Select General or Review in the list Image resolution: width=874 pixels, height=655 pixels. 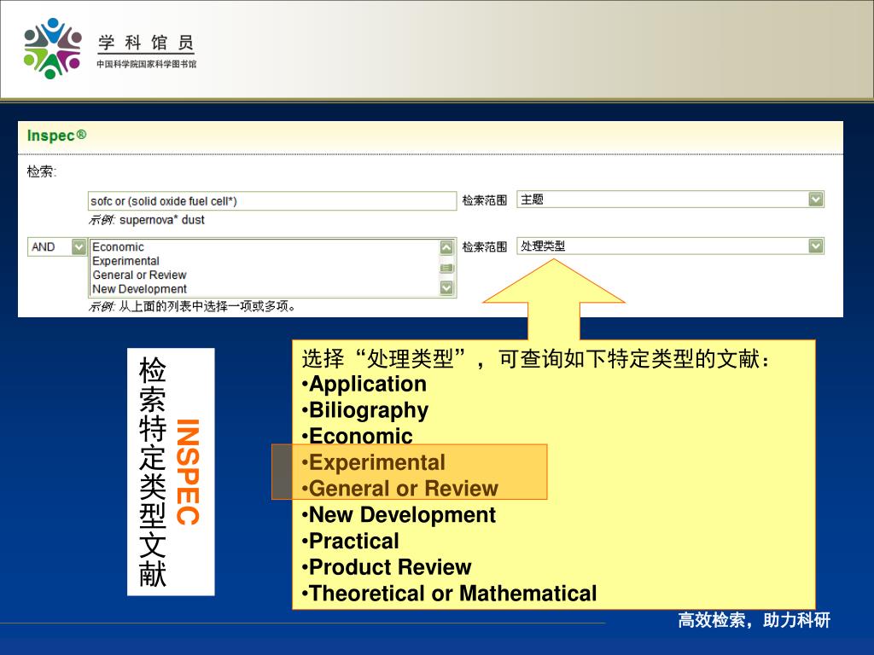139,275
